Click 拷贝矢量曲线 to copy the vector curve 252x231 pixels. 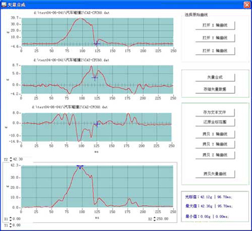pyautogui.click(x=215, y=174)
